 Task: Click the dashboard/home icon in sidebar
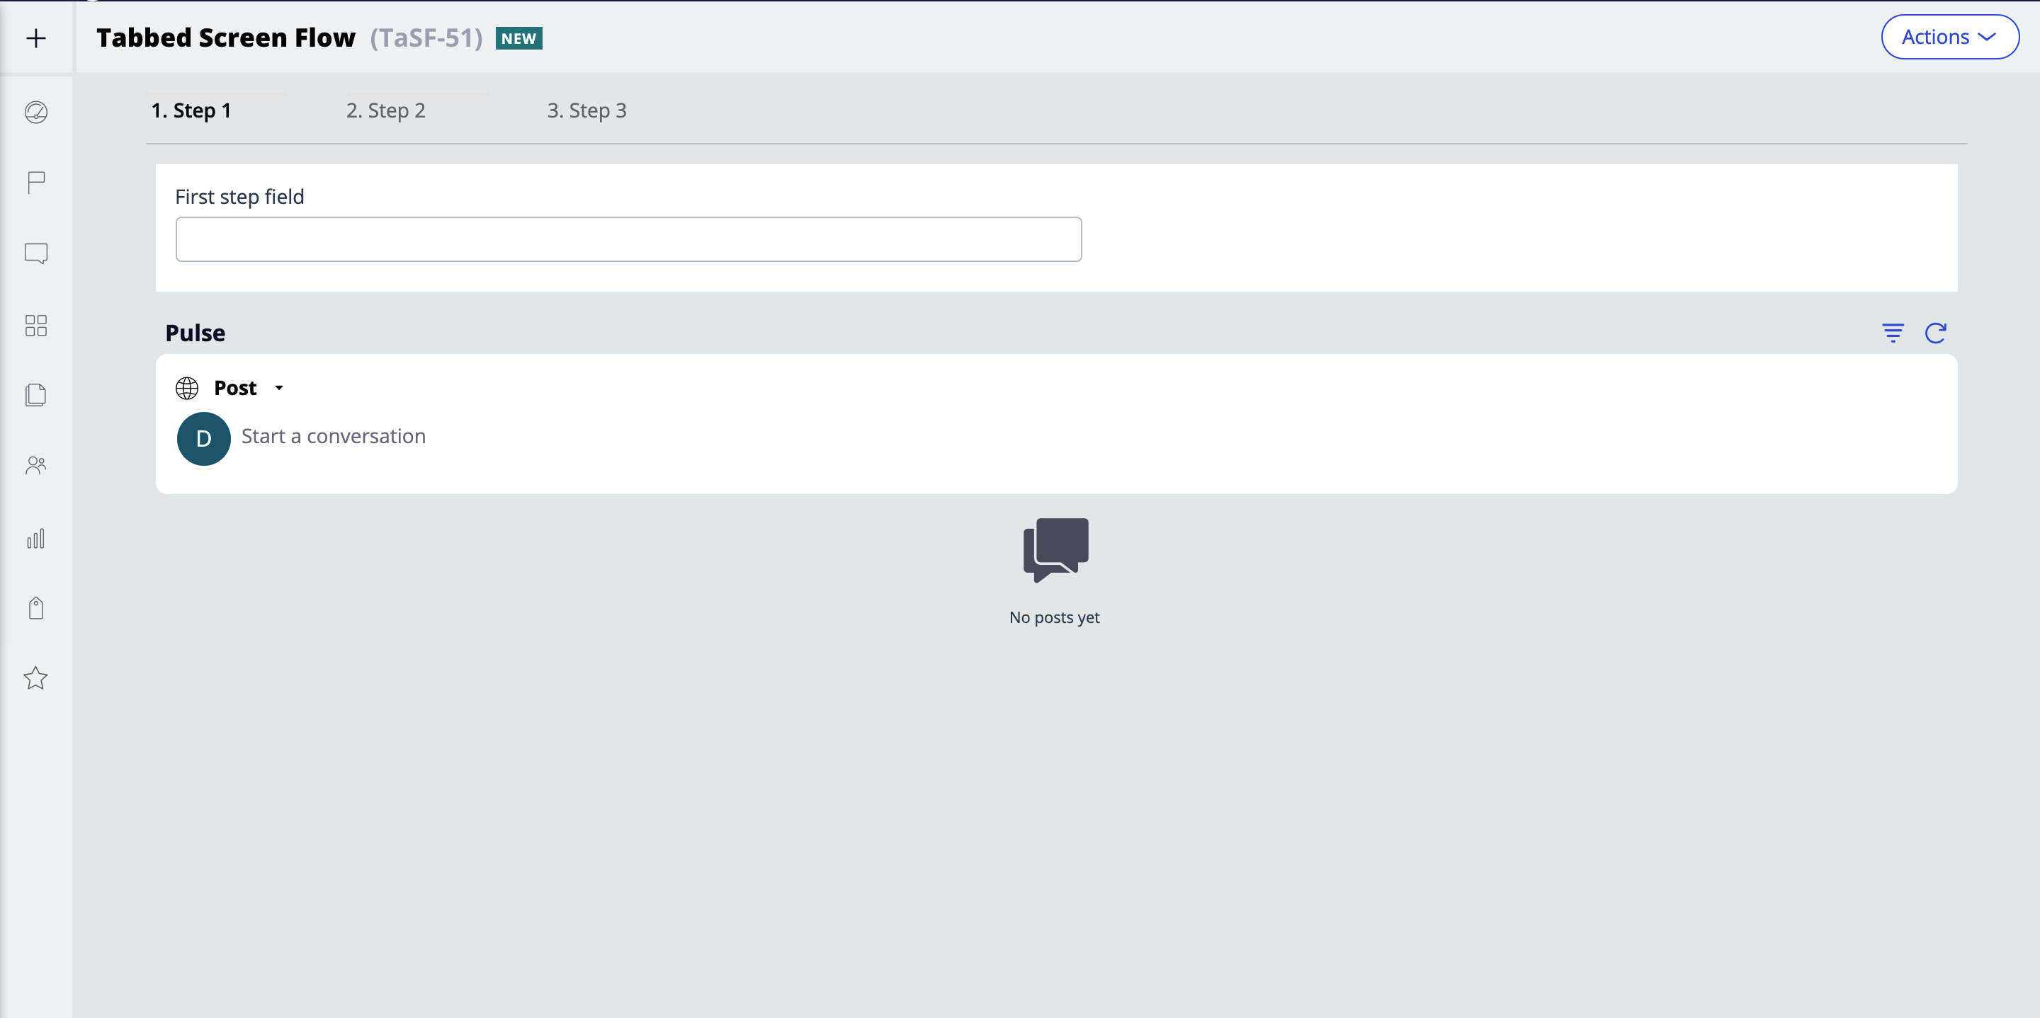(x=36, y=113)
